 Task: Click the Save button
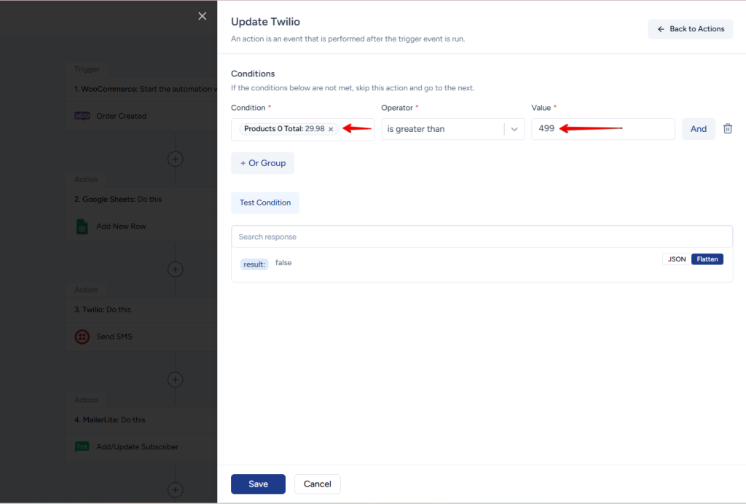pyautogui.click(x=258, y=484)
